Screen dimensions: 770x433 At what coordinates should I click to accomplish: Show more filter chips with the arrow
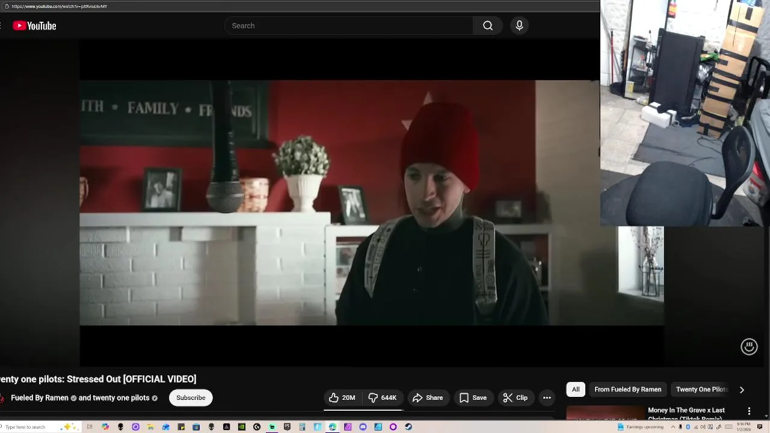tap(742, 390)
